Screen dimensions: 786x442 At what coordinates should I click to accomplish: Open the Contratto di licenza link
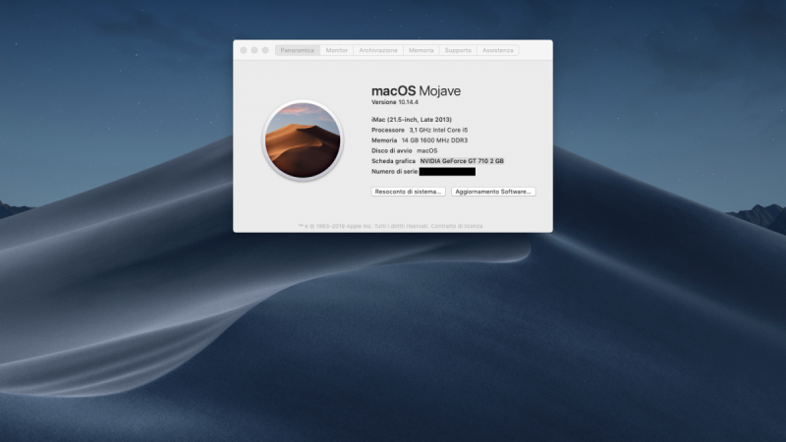pyautogui.click(x=457, y=226)
